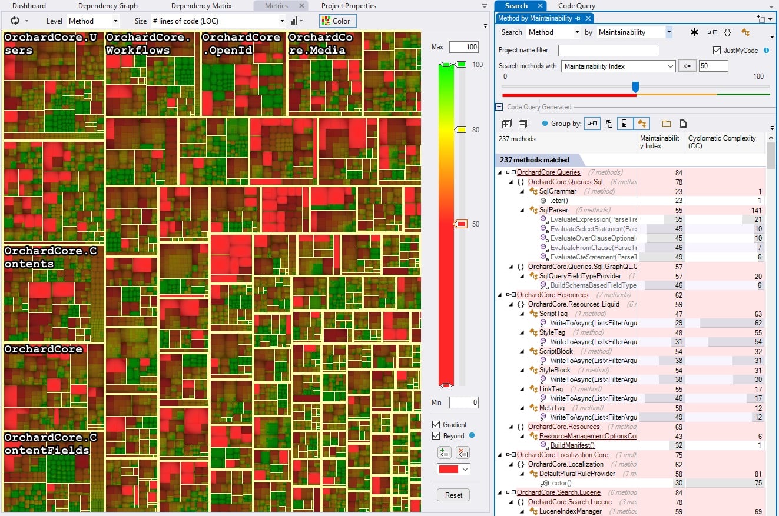The image size is (779, 516).
Task: Click the Project name filter input field
Action: coord(609,51)
